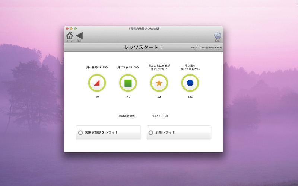Select the blue dot category circle

[x=190, y=83]
